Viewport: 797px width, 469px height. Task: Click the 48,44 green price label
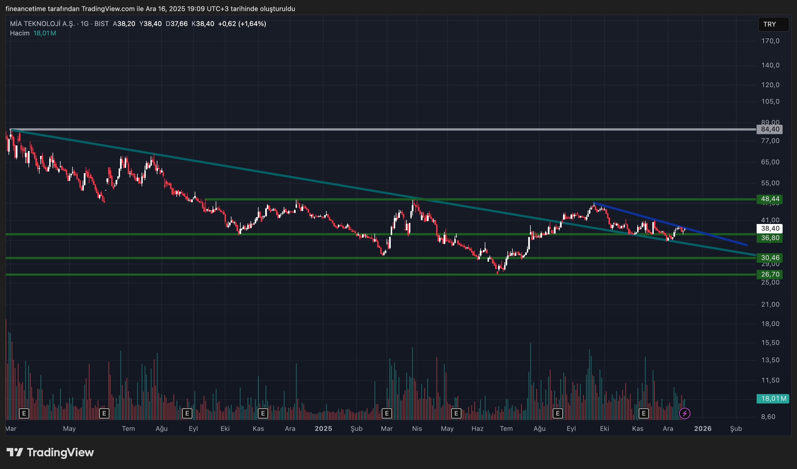tap(770, 199)
